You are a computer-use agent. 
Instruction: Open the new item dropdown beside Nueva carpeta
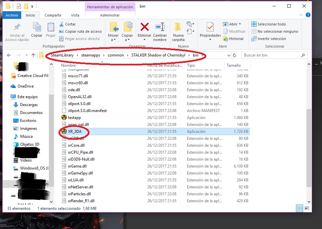(190, 24)
